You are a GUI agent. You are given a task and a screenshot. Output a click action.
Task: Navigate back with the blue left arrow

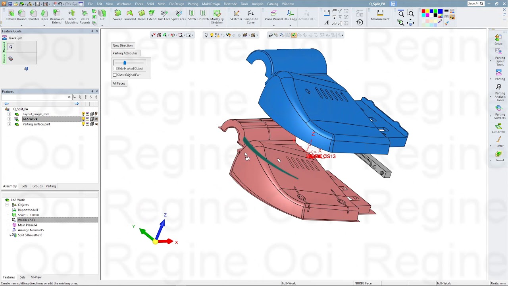(x=6, y=104)
